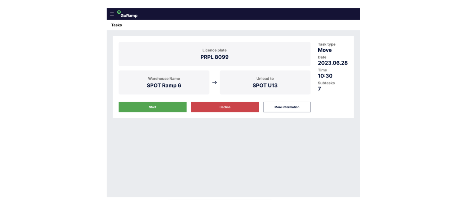Viewport: 467px width, 200px height.
Task: Click the 'Date' field label
Action: pyautogui.click(x=322, y=57)
